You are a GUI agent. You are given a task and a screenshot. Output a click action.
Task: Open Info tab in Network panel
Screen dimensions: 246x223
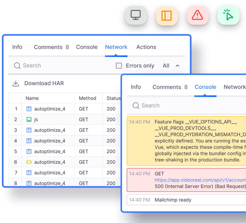[x=17, y=47]
